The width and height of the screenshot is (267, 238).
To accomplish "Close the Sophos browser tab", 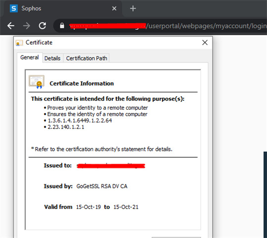I will point(114,8).
